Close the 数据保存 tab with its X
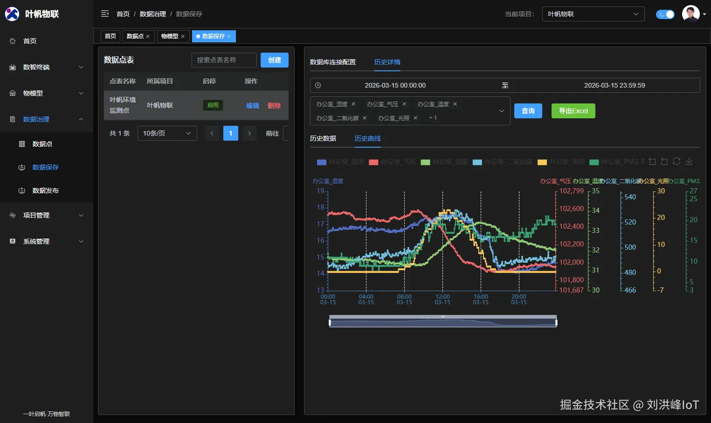 [x=229, y=36]
